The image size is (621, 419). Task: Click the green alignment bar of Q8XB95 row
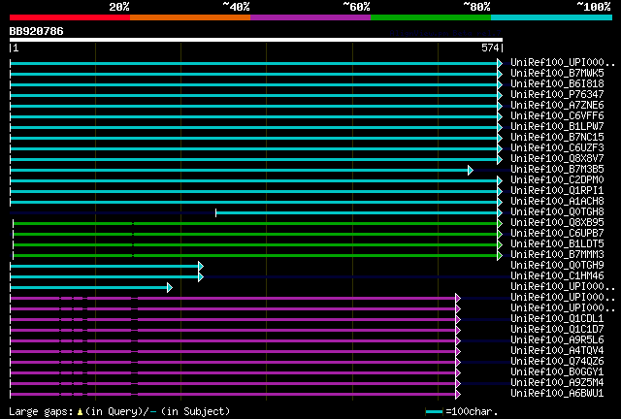point(255,224)
